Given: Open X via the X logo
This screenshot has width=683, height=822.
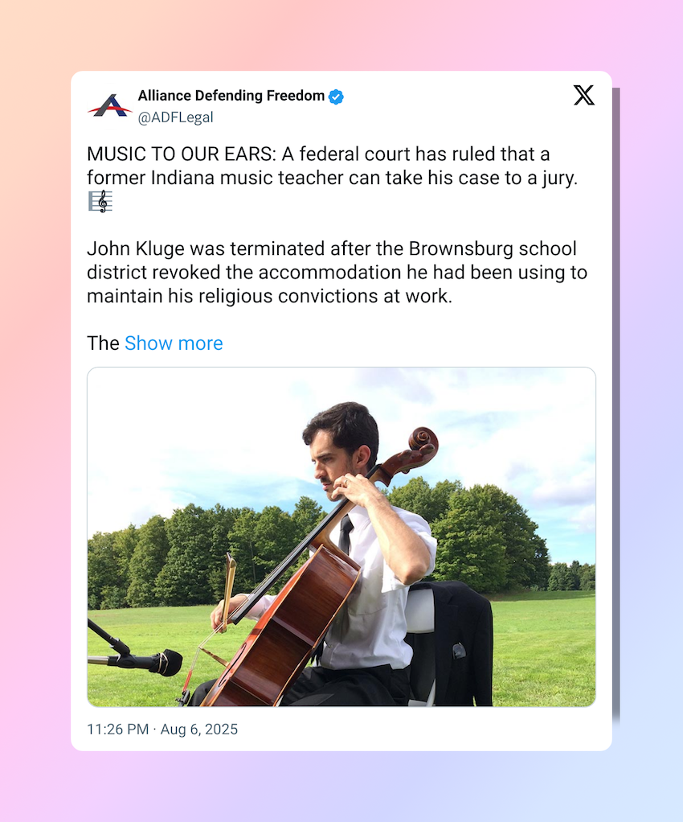Looking at the screenshot, I should (584, 96).
